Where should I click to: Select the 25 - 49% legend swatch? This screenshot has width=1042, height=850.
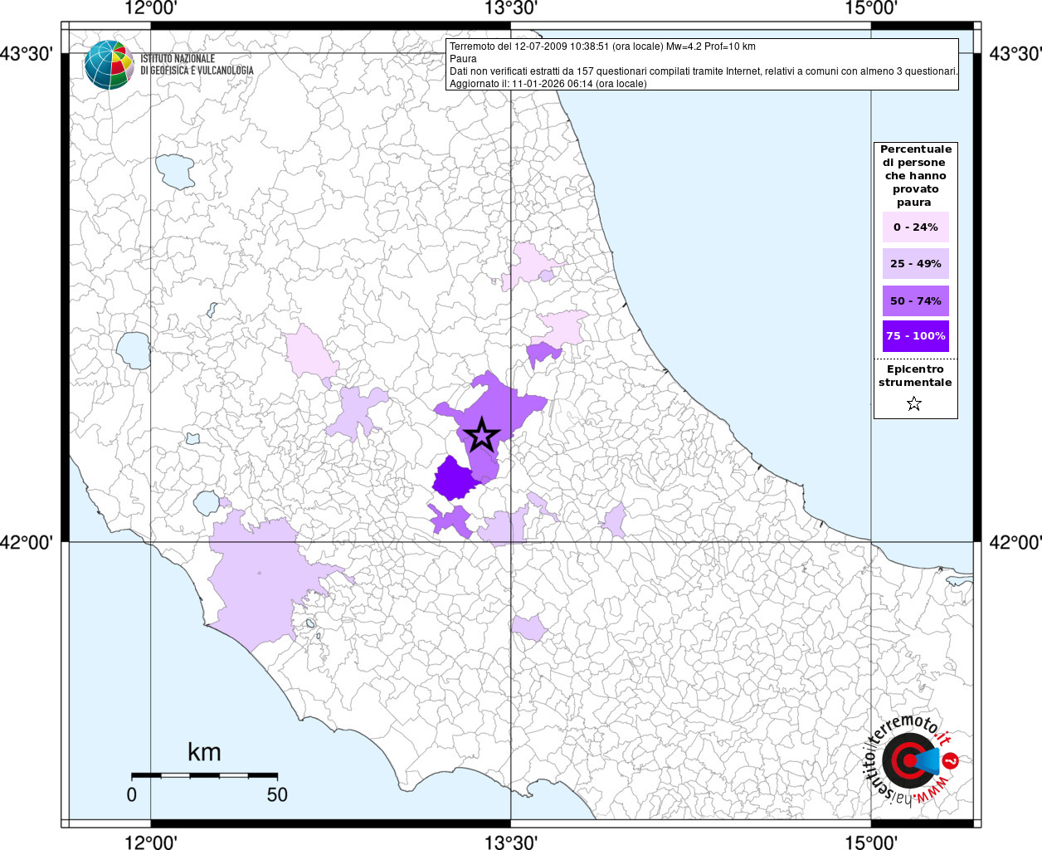tap(915, 264)
